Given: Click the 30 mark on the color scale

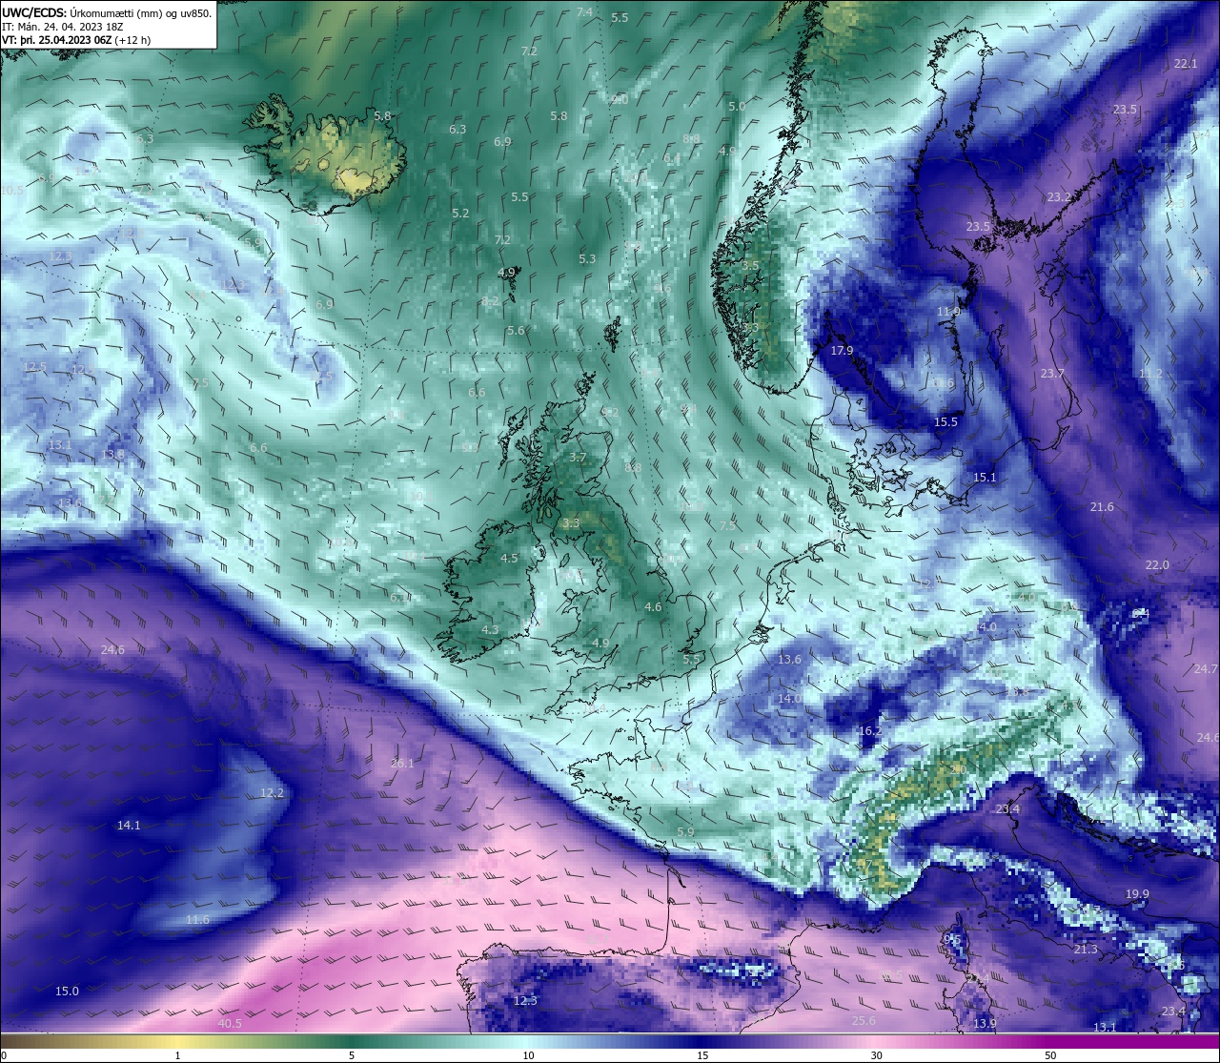Looking at the screenshot, I should (876, 1055).
